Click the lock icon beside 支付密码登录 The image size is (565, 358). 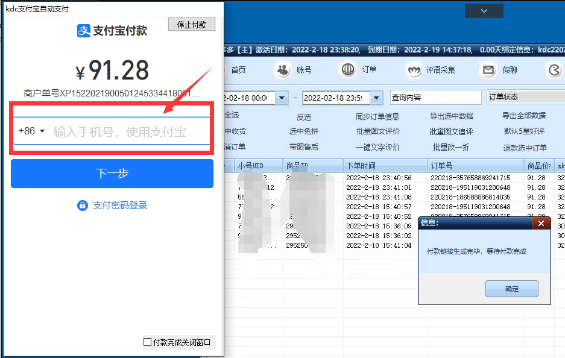coord(83,206)
